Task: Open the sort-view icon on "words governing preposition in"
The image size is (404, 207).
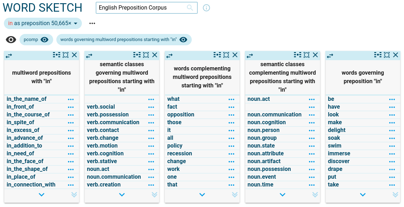Action: coord(377,55)
